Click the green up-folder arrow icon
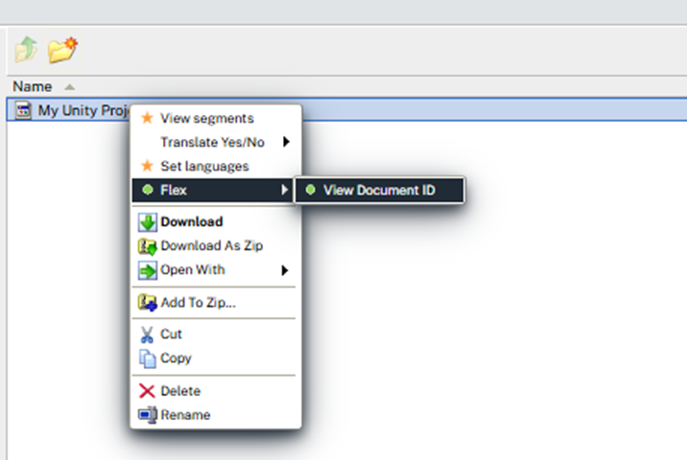 pyautogui.click(x=26, y=49)
